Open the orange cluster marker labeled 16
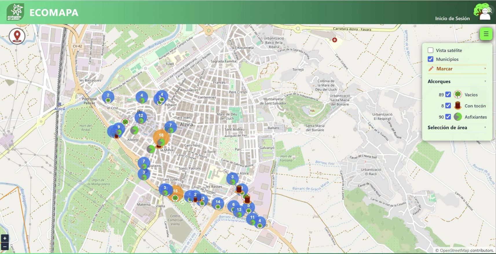 pyautogui.click(x=161, y=137)
